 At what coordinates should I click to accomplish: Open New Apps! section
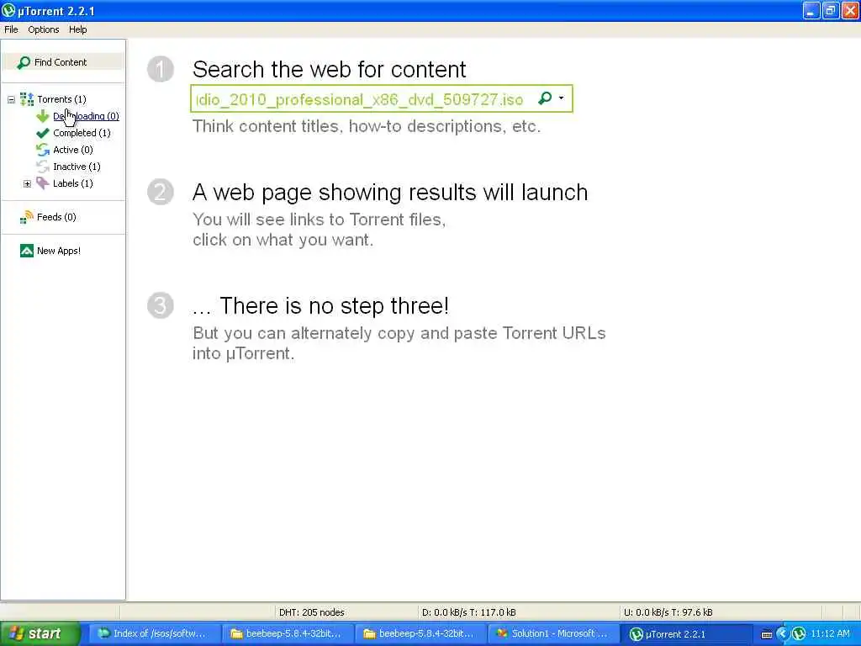pyautogui.click(x=59, y=251)
